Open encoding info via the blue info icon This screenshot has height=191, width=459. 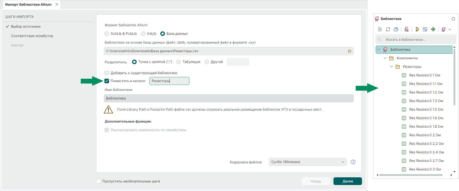tap(353, 162)
